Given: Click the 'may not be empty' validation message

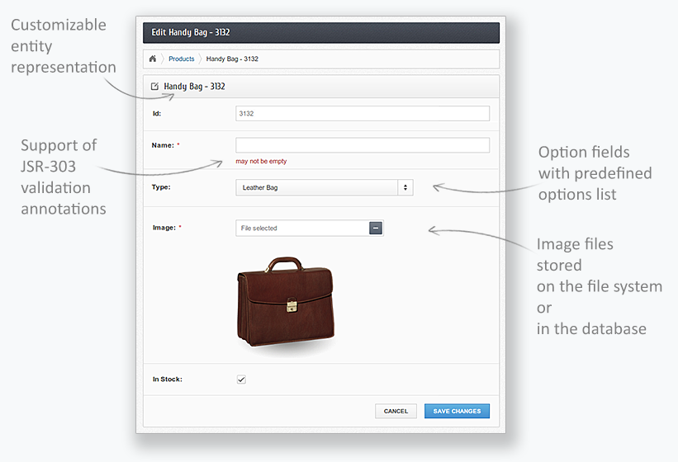Looking at the screenshot, I should click(x=261, y=162).
